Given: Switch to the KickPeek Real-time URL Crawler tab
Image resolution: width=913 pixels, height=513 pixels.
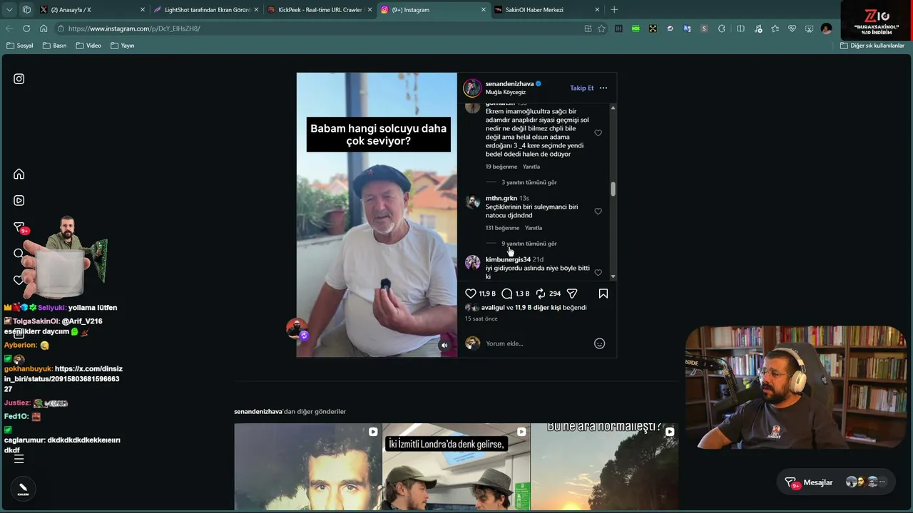Looking at the screenshot, I should pyautogui.click(x=319, y=10).
